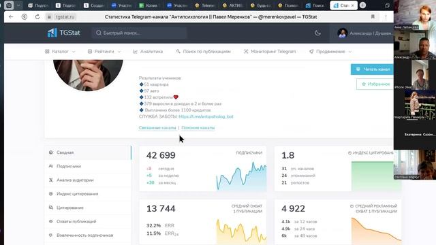Image resolution: width=436 pixels, height=245 pixels.
Task: Click the ERR 32.2% value
Action: point(153,225)
